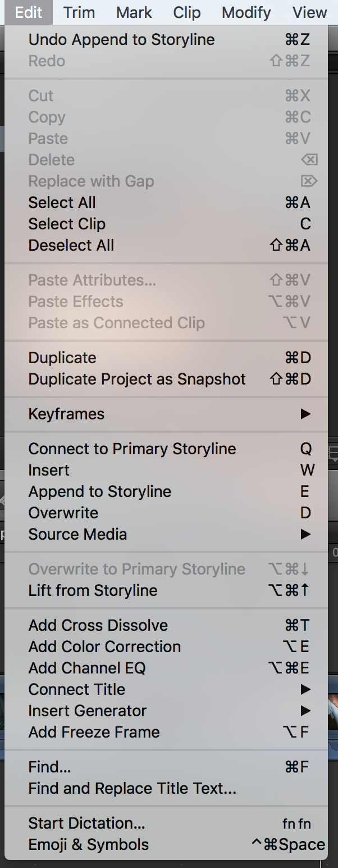Open the Trim menu in menu bar
Viewport: 338px width, 868px height.
[x=79, y=12]
